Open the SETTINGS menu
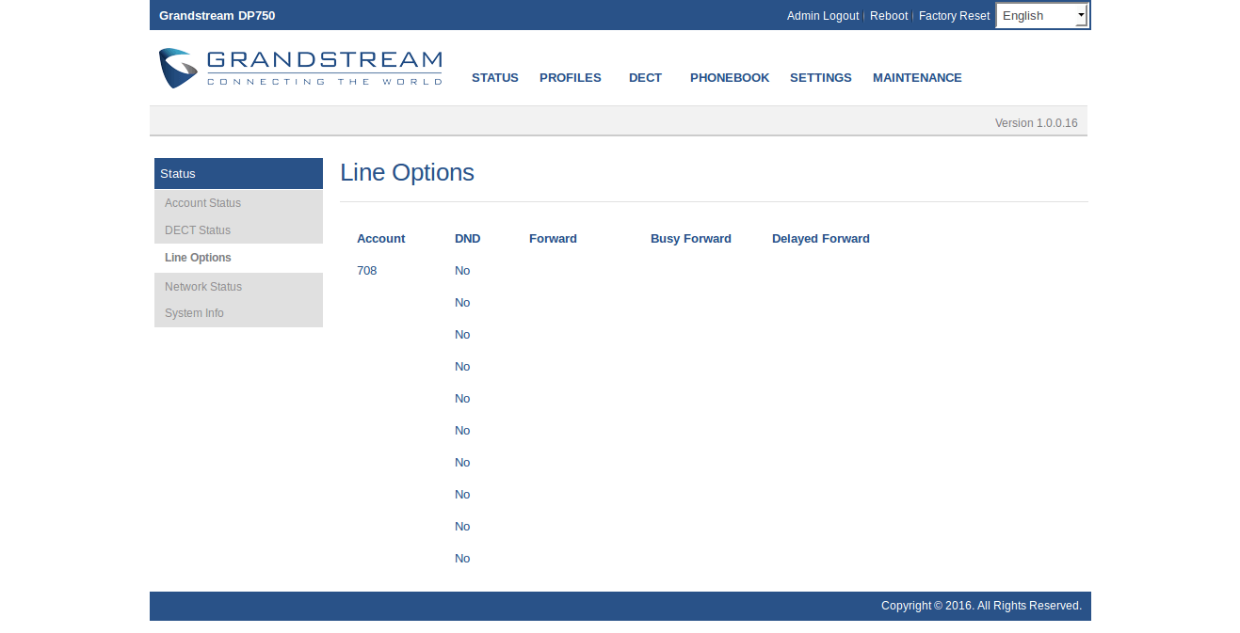The width and height of the screenshot is (1240, 633). 820,78
